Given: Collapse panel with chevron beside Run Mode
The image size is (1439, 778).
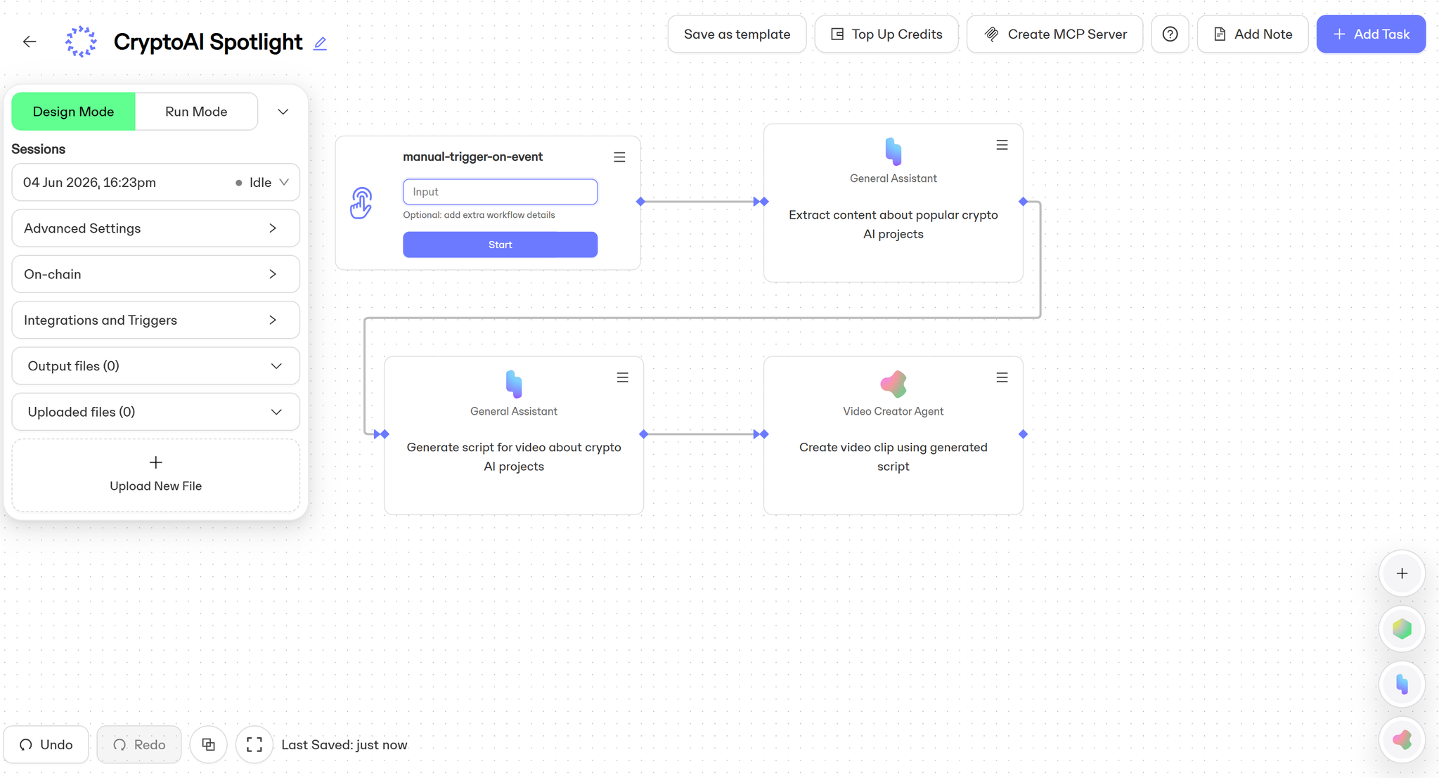Looking at the screenshot, I should click(x=283, y=112).
